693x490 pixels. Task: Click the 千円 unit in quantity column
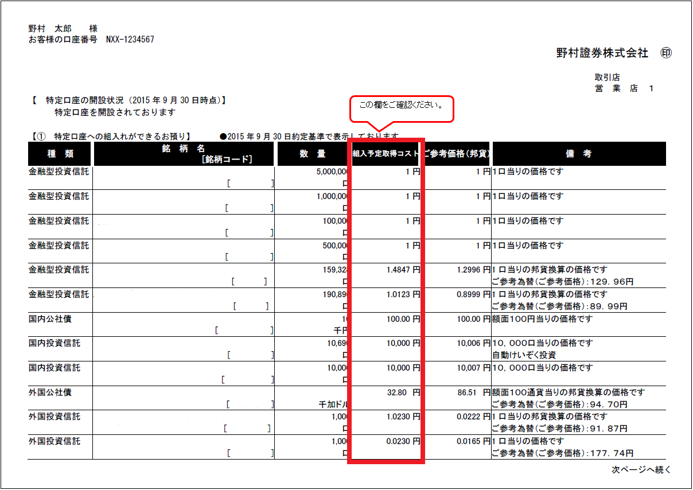pos(340,331)
